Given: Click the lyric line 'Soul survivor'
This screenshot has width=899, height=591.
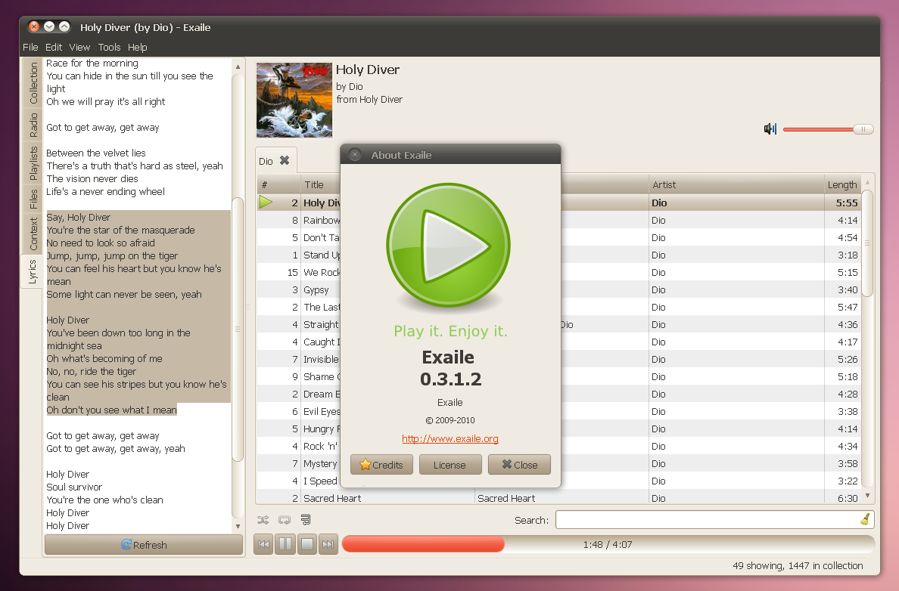Looking at the screenshot, I should pos(74,487).
